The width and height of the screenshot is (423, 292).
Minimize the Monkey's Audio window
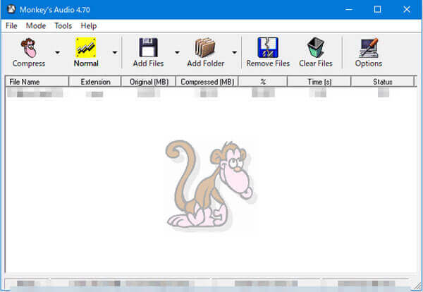click(349, 9)
